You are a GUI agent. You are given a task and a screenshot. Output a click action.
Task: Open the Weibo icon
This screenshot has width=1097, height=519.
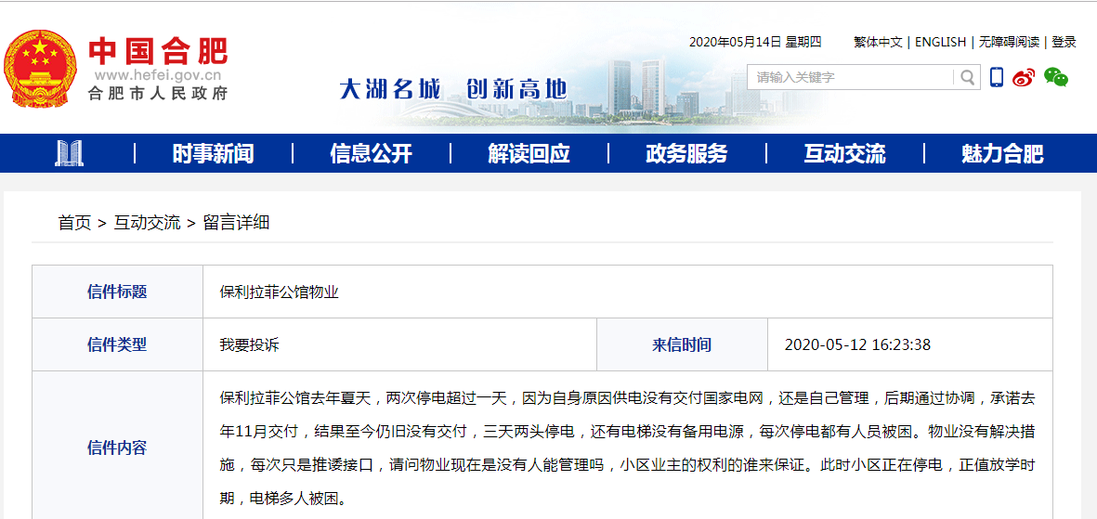[x=1024, y=77]
